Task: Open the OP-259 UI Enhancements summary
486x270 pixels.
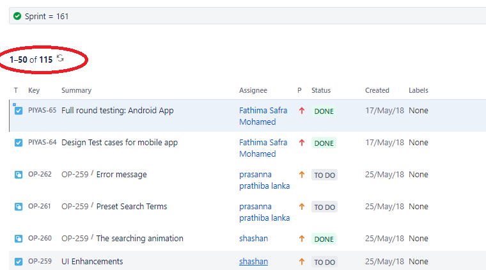Action: click(92, 262)
